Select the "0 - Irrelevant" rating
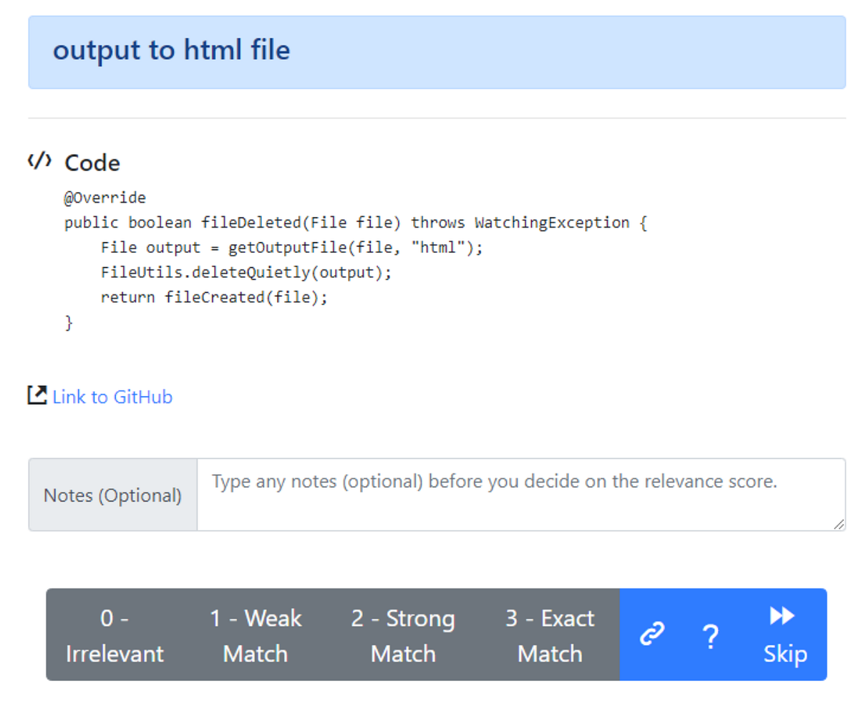The height and width of the screenshot is (709, 859). click(115, 635)
